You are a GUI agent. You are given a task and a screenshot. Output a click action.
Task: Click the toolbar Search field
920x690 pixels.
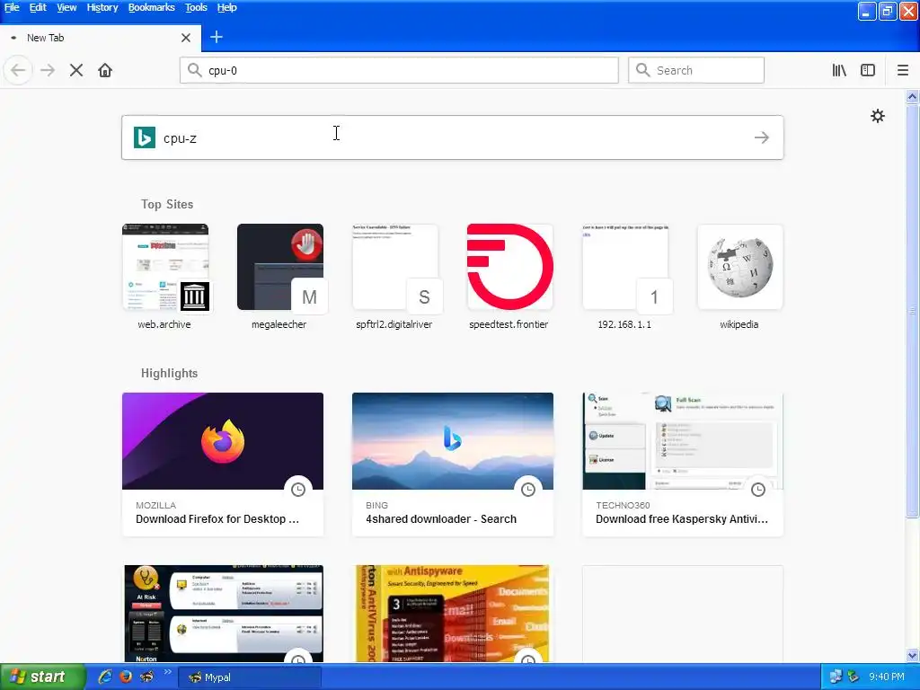696,70
